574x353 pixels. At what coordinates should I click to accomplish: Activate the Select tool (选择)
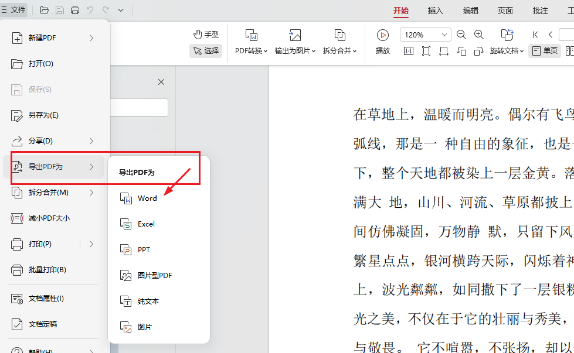[205, 50]
